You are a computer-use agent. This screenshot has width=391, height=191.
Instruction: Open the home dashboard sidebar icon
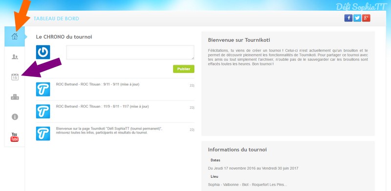click(x=15, y=37)
